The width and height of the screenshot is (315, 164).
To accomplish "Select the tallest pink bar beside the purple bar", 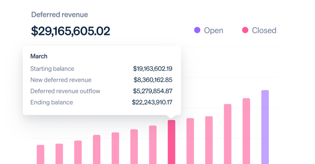I will (246, 131).
